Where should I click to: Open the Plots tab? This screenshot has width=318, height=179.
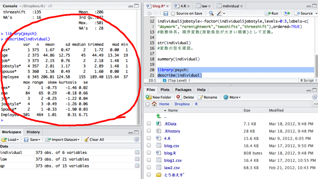(165, 90)
